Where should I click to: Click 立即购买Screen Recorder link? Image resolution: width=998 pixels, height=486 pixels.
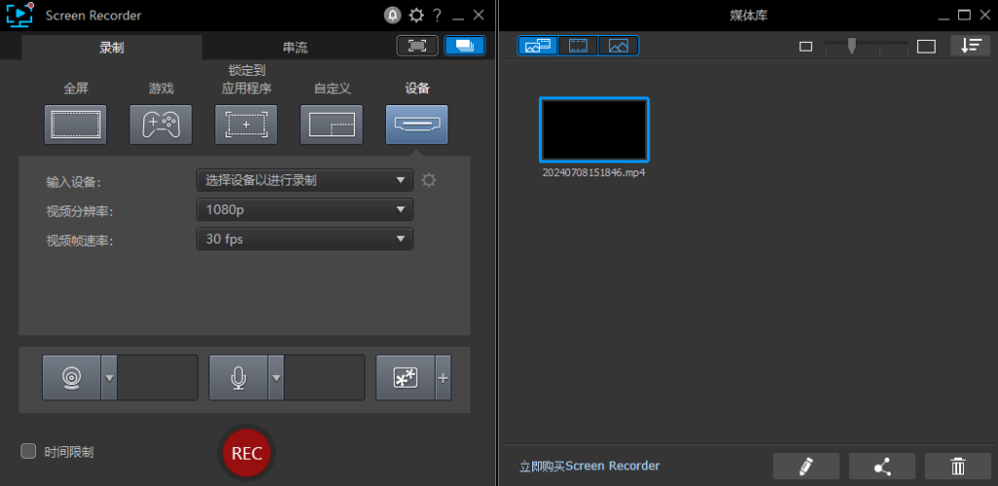(x=590, y=467)
